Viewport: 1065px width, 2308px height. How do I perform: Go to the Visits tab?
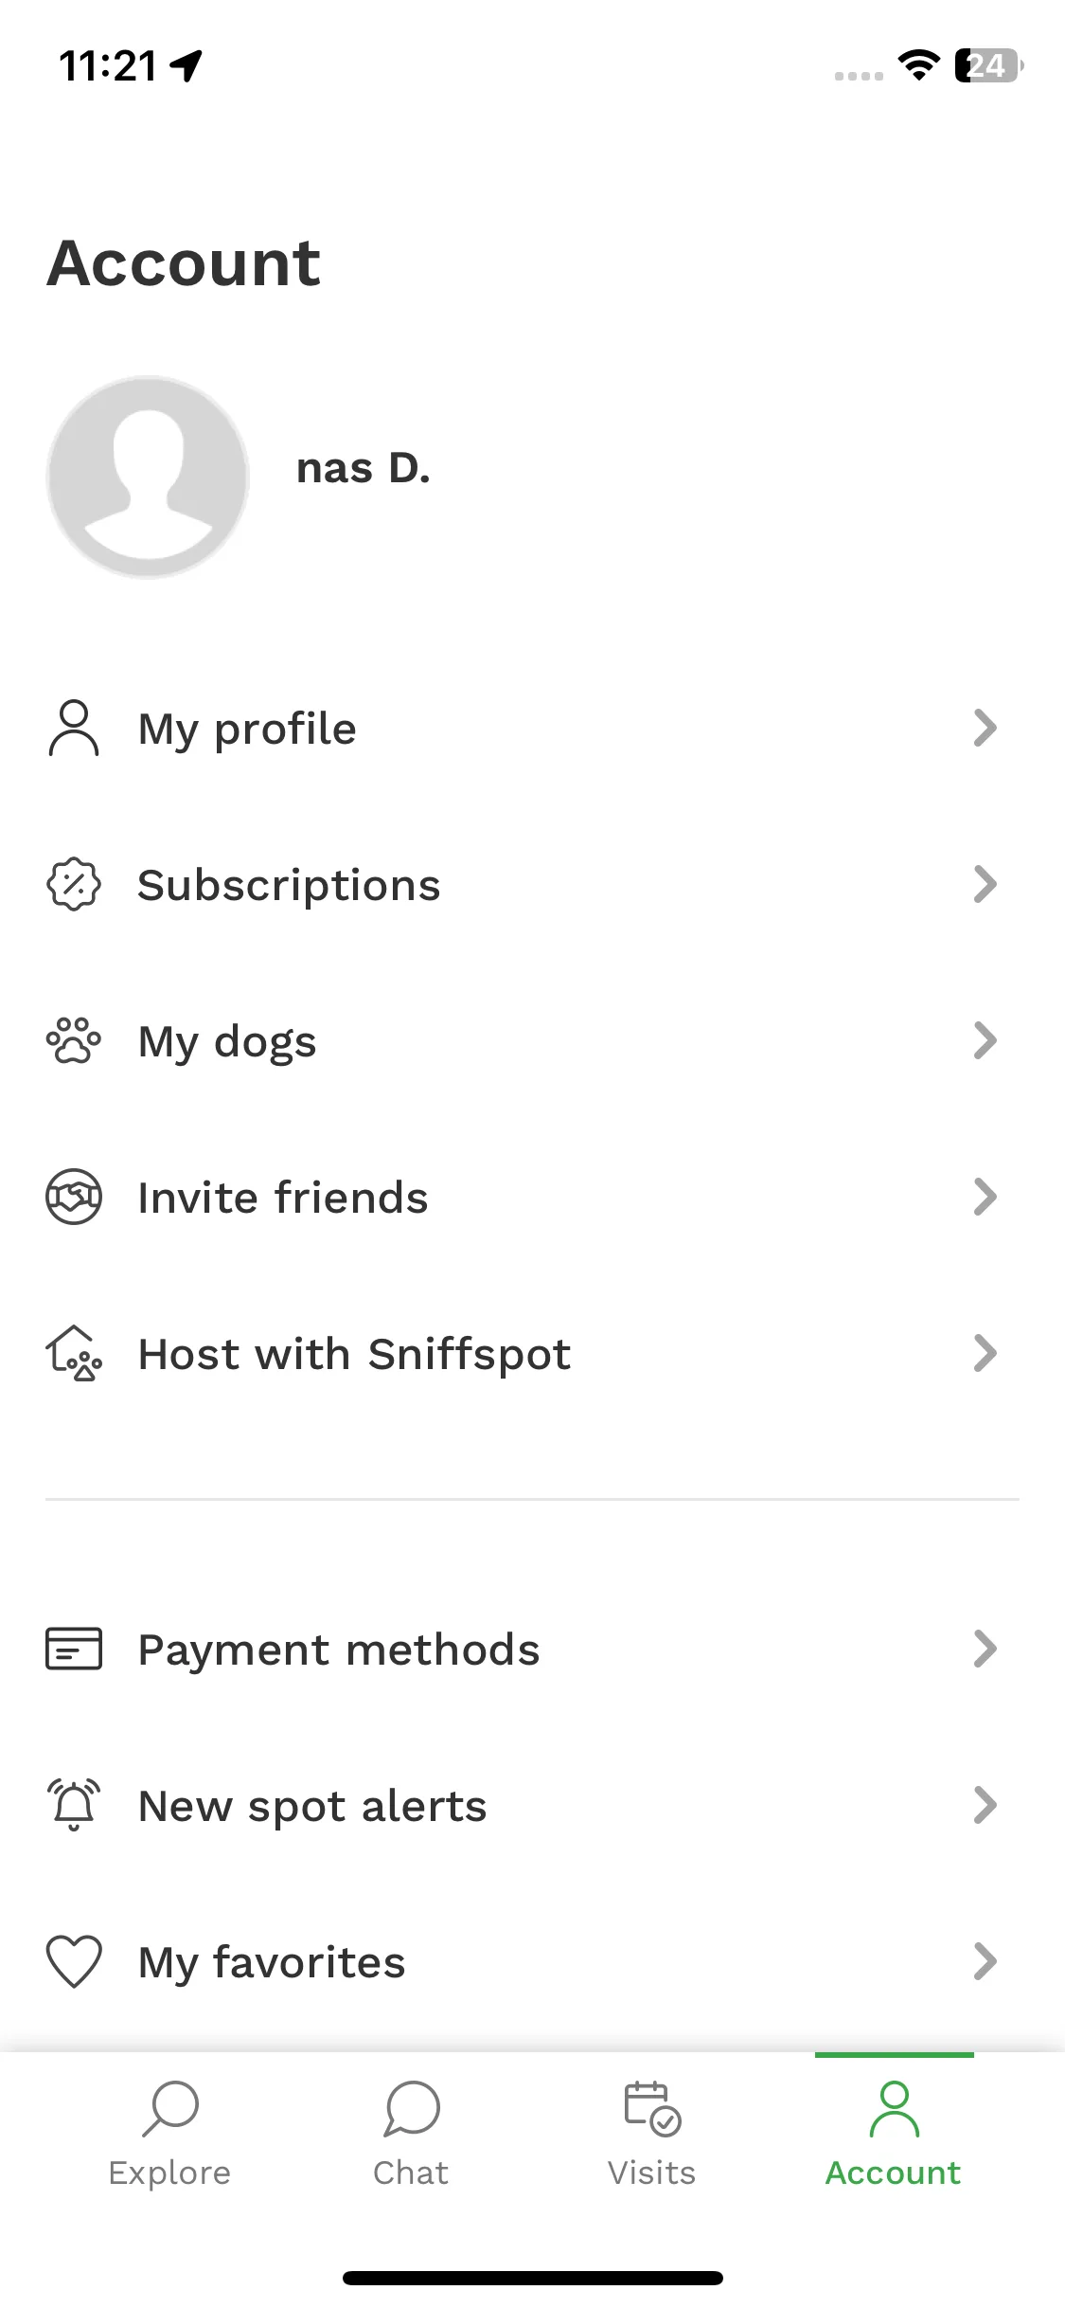pos(652,2134)
